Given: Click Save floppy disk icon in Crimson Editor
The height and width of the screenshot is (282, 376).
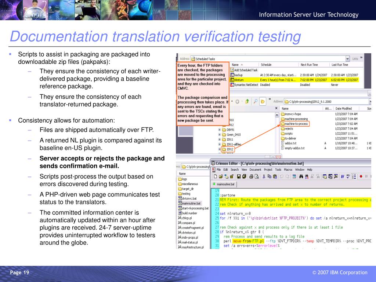Looking at the screenshot, I should click(239, 177).
